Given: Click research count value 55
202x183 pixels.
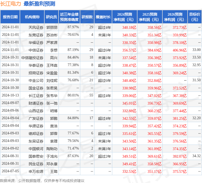Looking at the screenshot, I should tap(91, 95).
